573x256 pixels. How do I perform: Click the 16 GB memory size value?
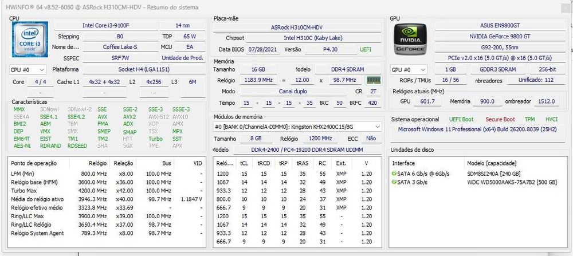[x=258, y=69]
